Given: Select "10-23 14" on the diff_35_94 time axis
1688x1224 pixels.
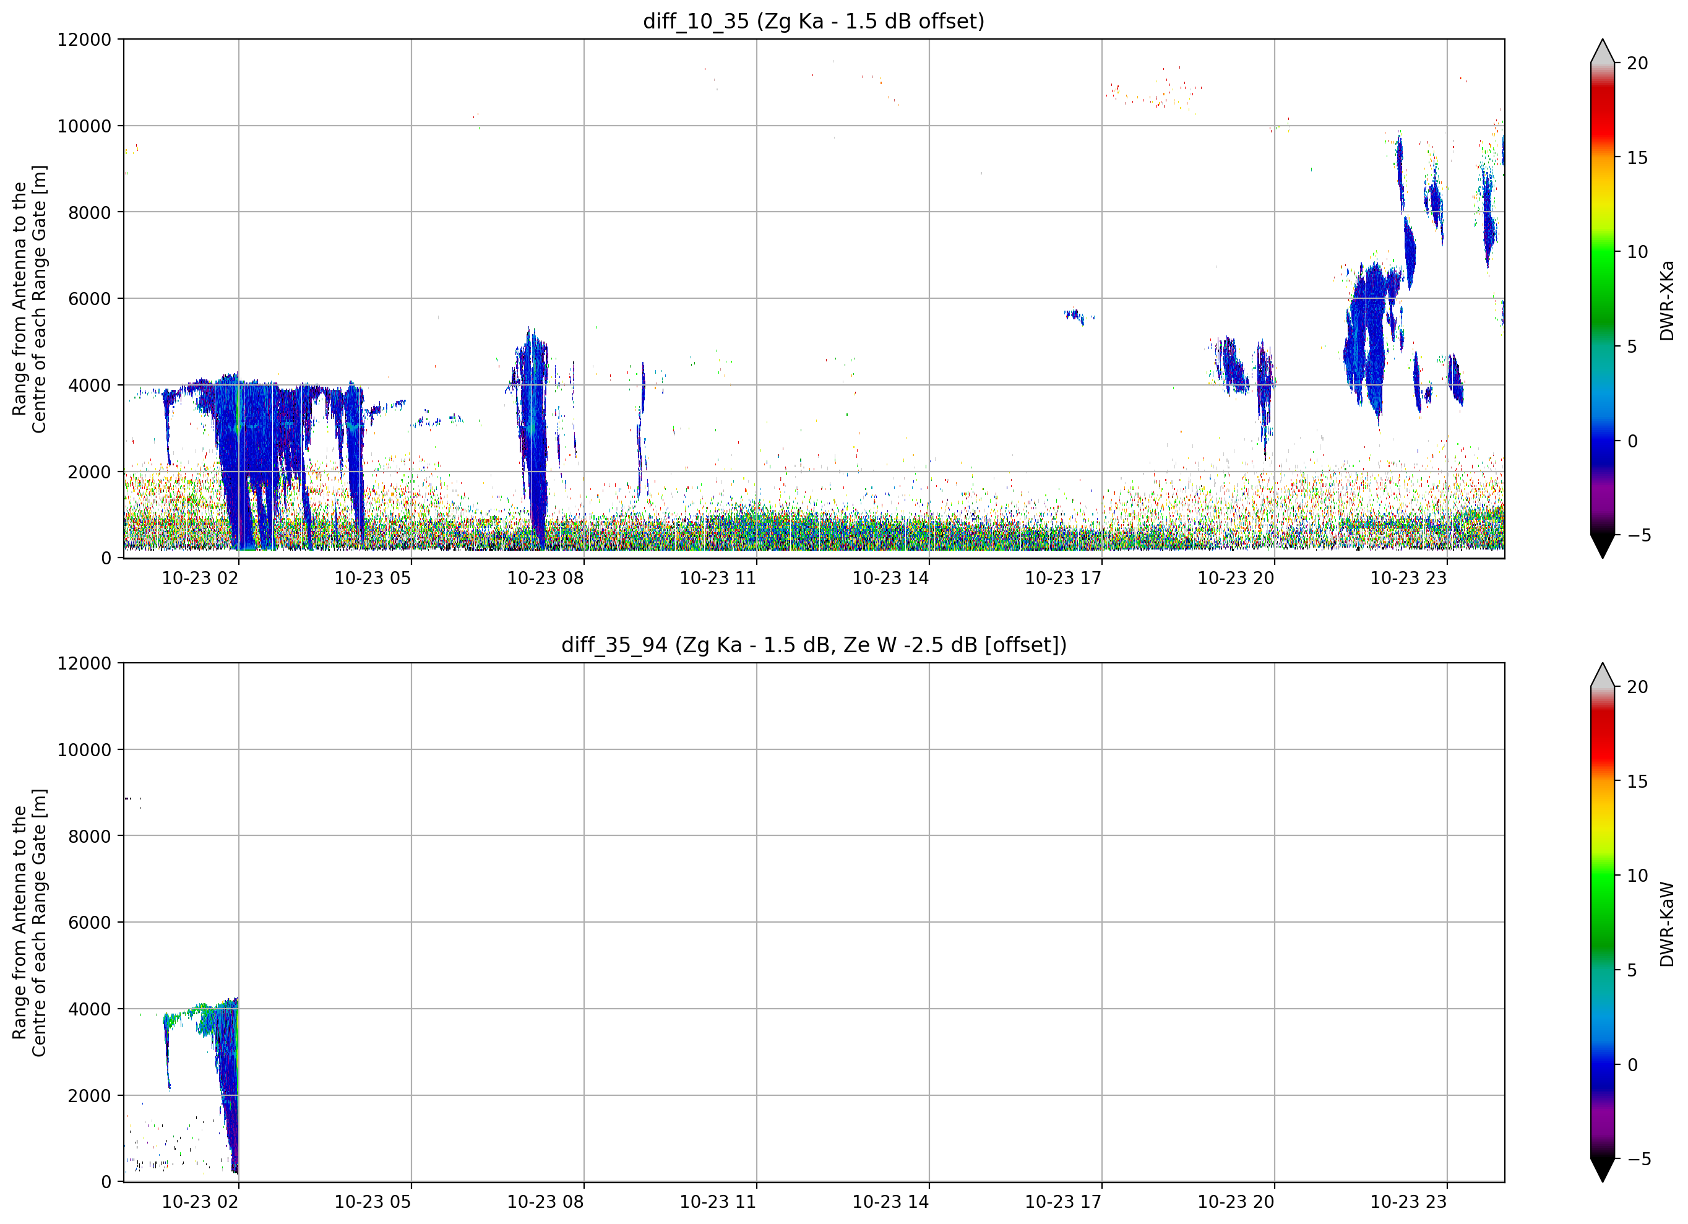Looking at the screenshot, I should point(891,1202).
